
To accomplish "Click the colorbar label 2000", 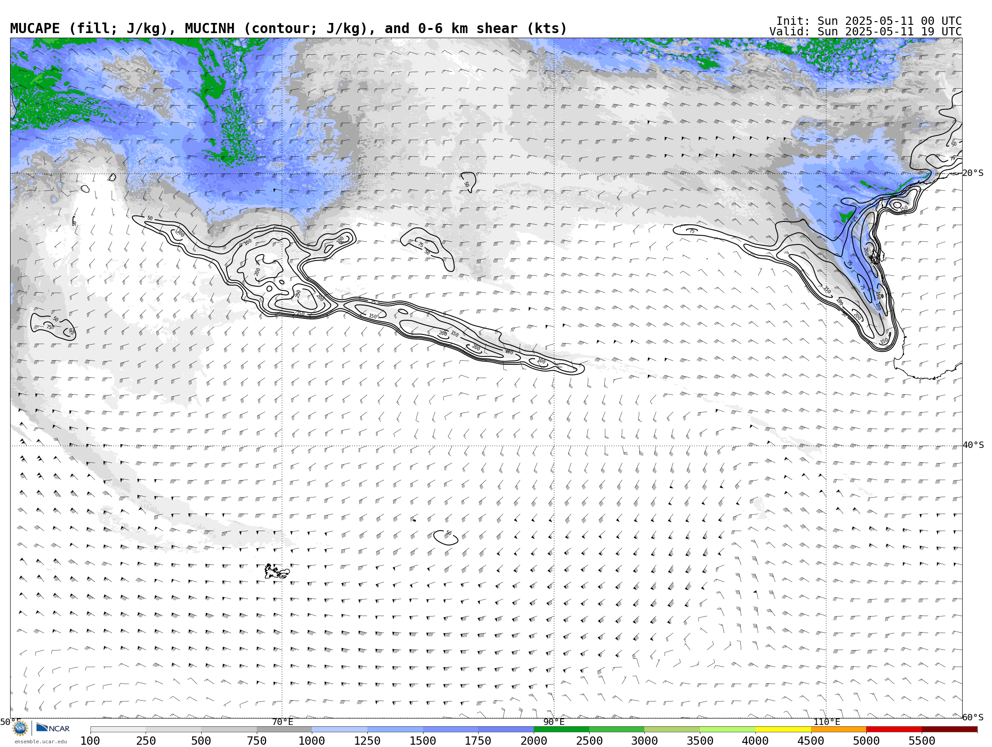I will point(534,741).
